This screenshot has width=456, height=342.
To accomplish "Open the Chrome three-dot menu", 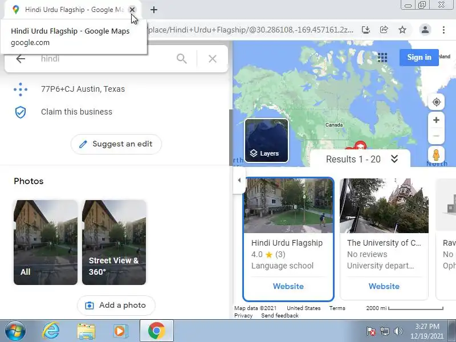I will coord(443,30).
